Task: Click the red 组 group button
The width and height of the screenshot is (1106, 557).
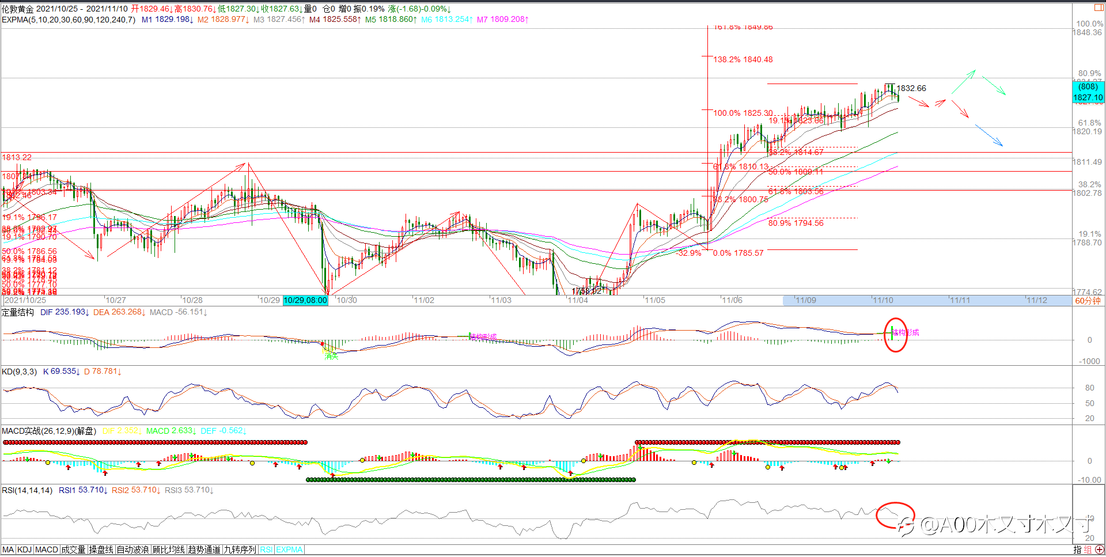Action: (x=1088, y=550)
